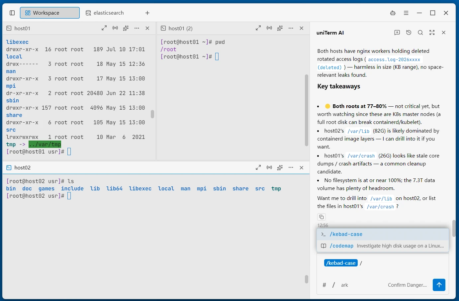Toggle the left sidebar panel icon
The height and width of the screenshot is (301, 459).
click(12, 13)
